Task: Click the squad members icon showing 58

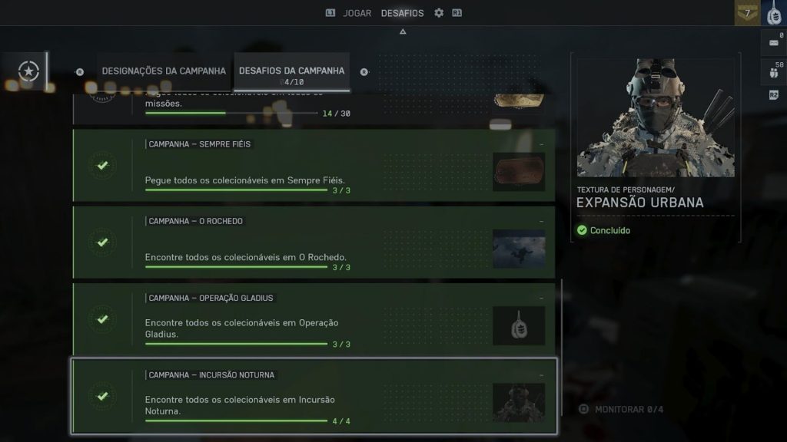Action: click(x=774, y=70)
